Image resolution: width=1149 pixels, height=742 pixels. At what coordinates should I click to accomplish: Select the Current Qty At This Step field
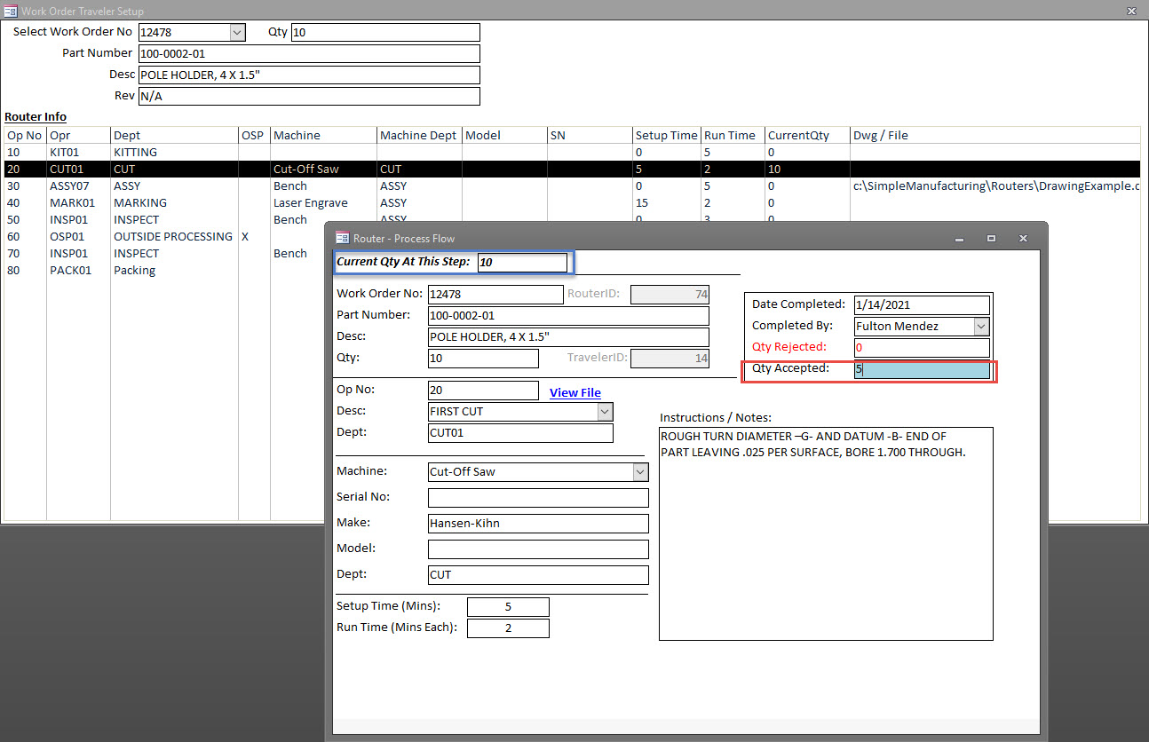523,262
